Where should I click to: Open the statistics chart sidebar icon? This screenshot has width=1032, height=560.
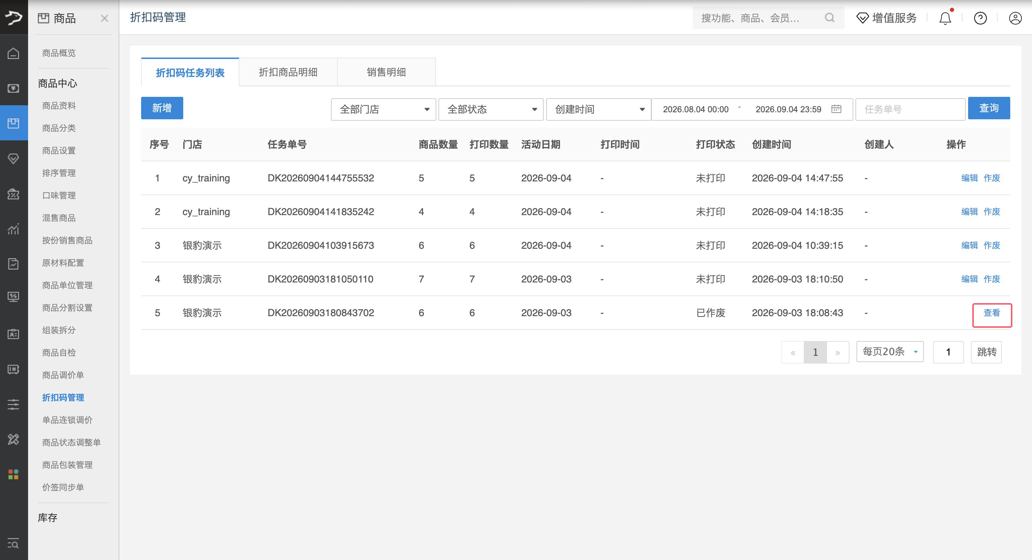coord(14,229)
